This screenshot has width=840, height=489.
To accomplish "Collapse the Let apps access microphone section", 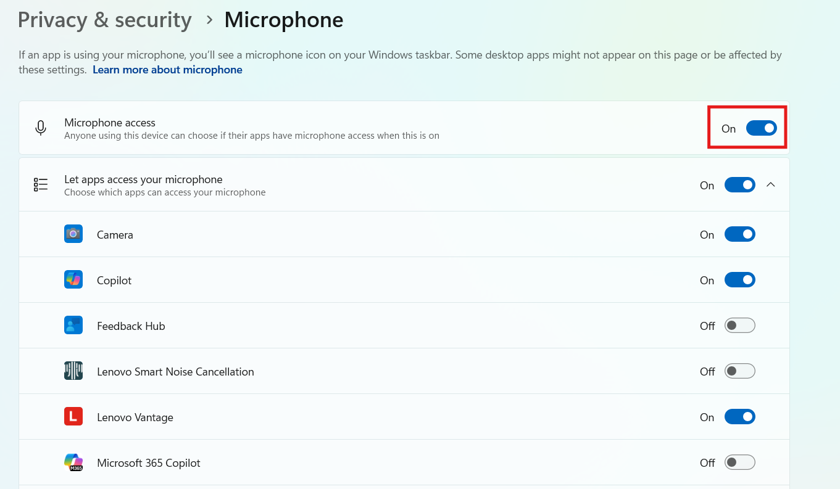I will coord(770,184).
